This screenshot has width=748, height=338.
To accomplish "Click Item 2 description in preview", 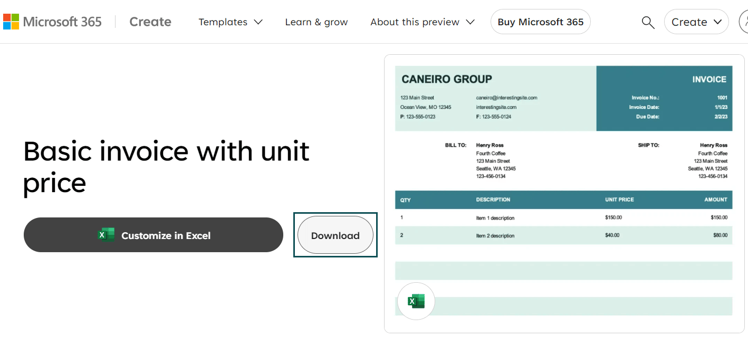I will pyautogui.click(x=495, y=236).
